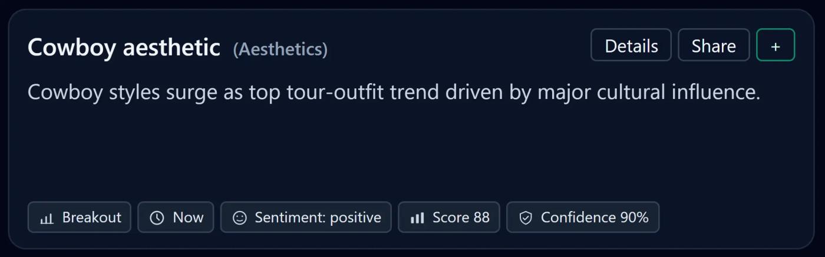Image resolution: width=825 pixels, height=257 pixels.
Task: Click the Confidence 90% badge text
Action: [594, 218]
